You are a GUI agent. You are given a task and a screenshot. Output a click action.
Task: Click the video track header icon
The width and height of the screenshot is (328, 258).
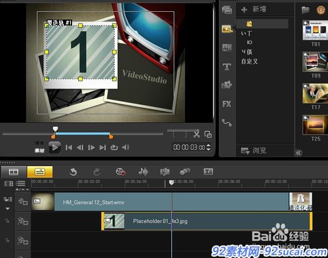pos(23,202)
